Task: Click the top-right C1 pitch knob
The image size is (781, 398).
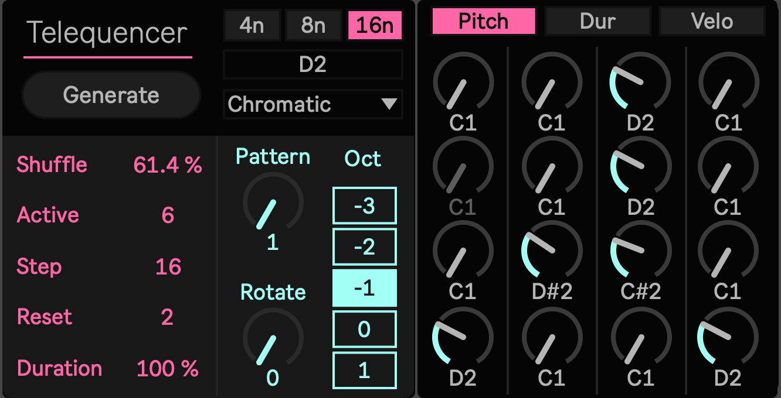Action: tap(728, 82)
